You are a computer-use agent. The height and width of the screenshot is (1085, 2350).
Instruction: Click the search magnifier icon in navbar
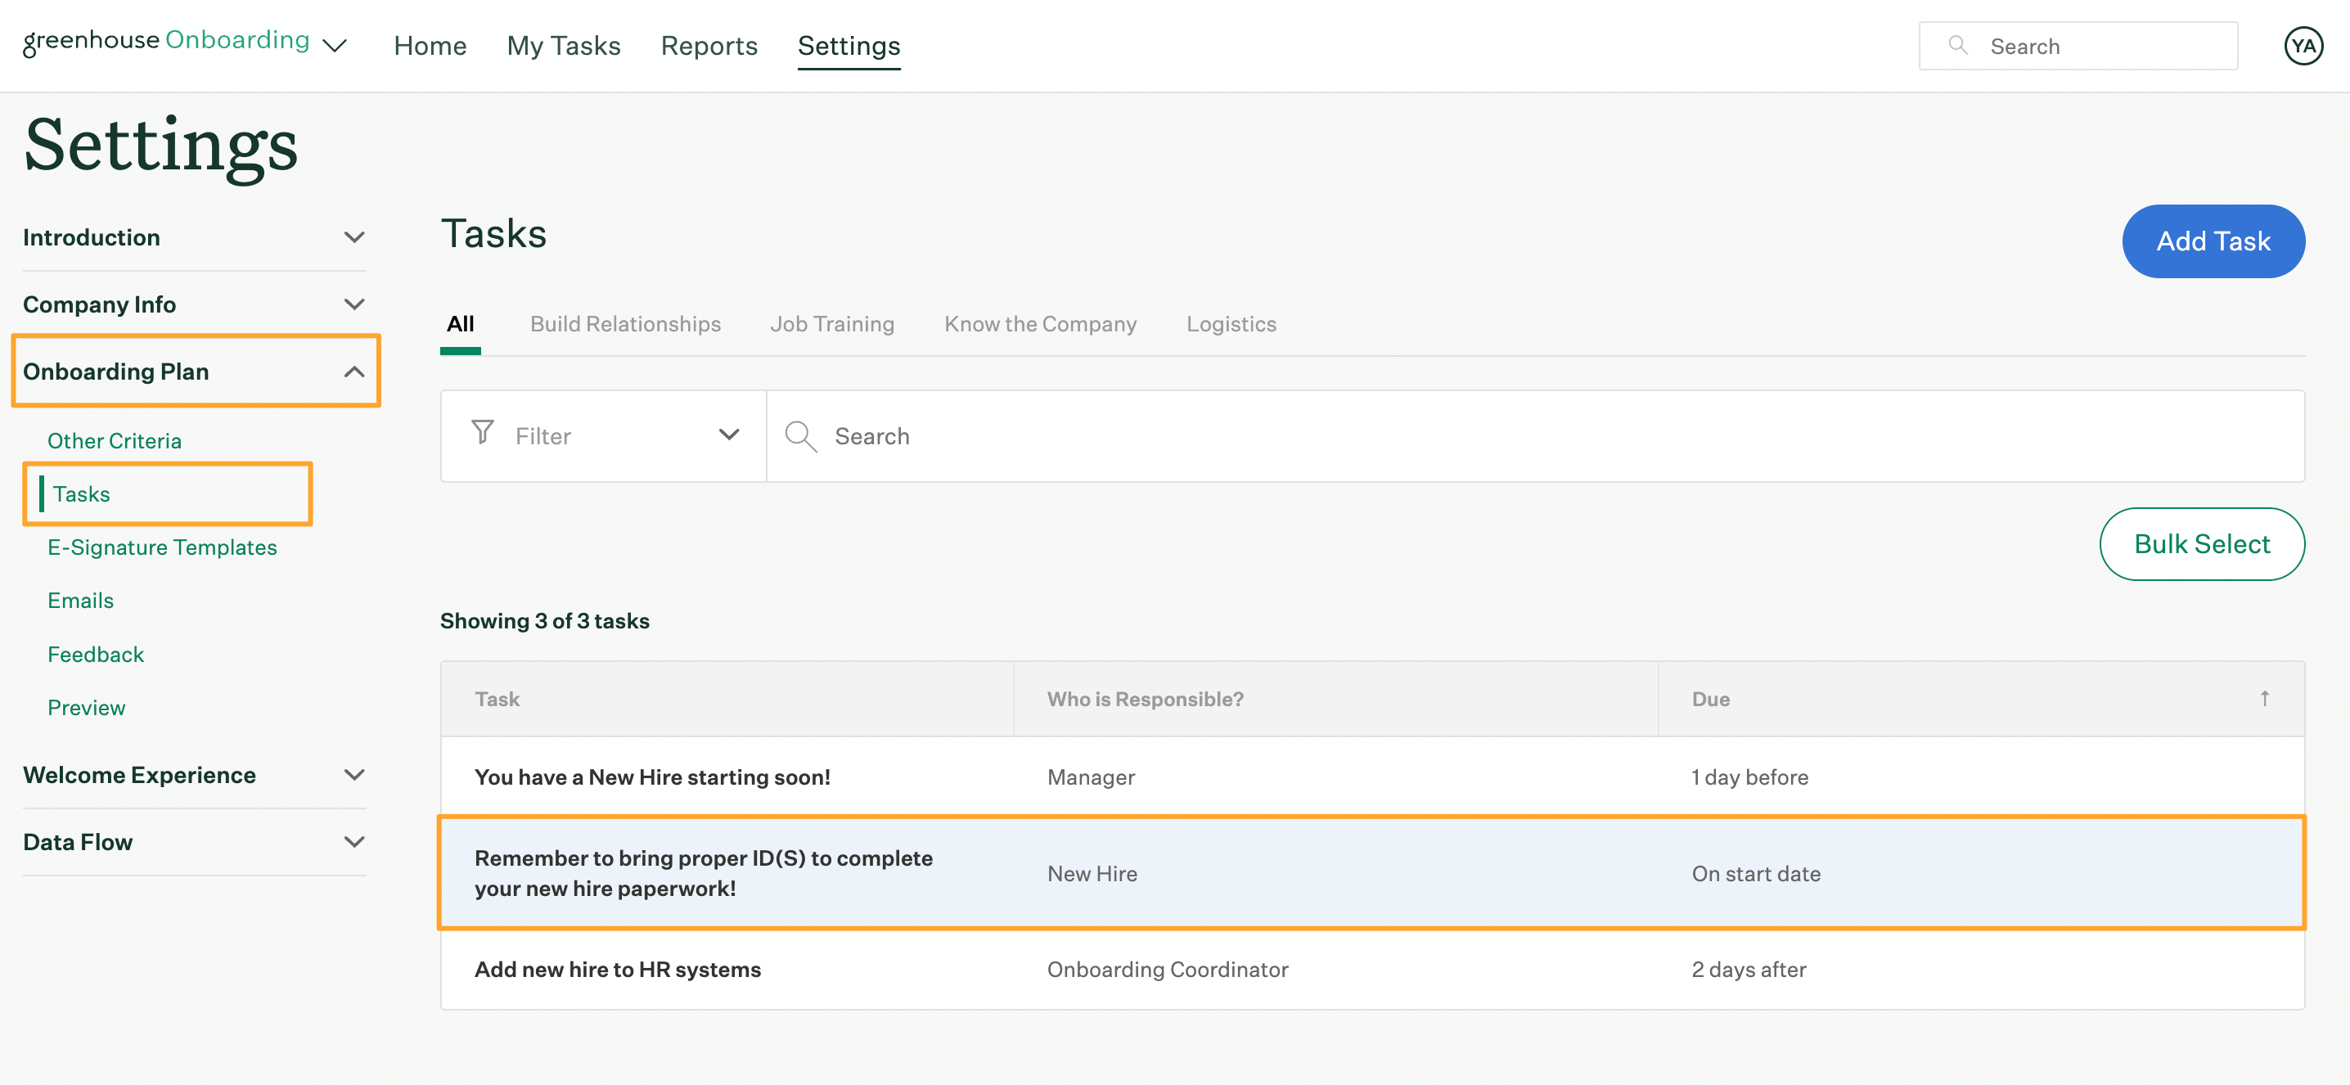(x=1957, y=45)
